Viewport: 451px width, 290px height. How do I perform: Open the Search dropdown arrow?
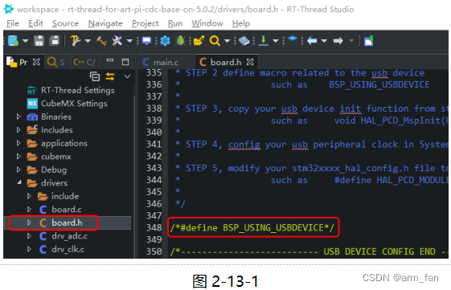click(228, 41)
